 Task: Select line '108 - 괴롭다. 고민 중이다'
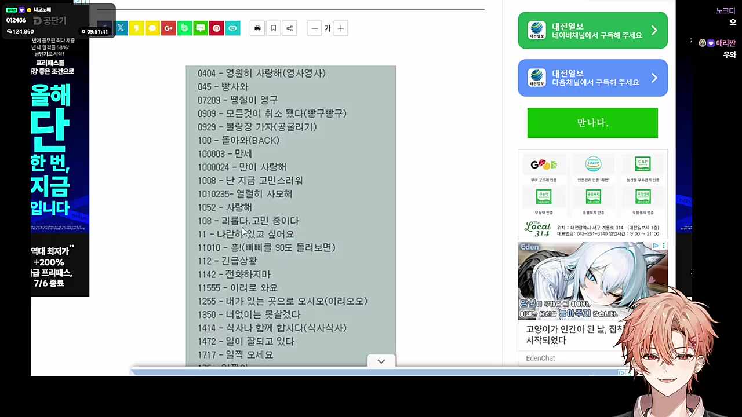[x=248, y=221]
